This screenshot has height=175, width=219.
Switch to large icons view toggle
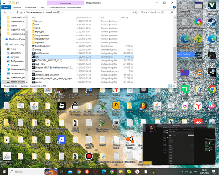(x=174, y=86)
